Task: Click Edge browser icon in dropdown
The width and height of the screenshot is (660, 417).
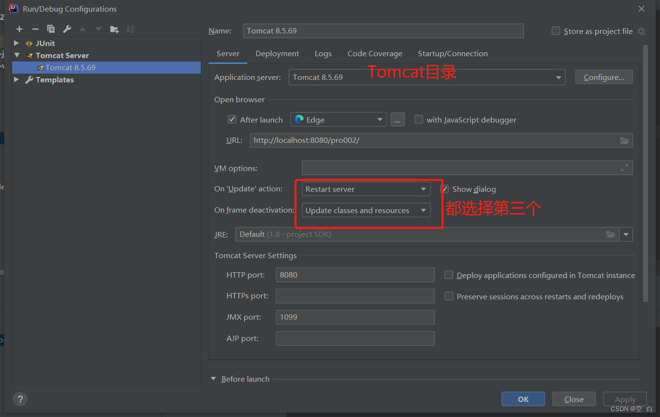Action: (x=299, y=119)
